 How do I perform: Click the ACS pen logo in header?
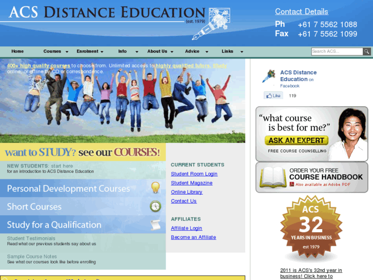(x=211, y=23)
